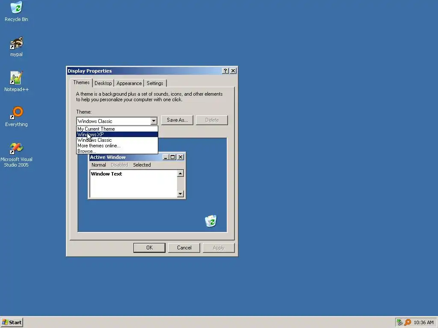The image size is (438, 328).
Task: Click the Save As... button
Action: (x=177, y=120)
